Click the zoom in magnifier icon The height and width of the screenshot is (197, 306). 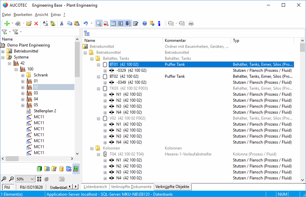[4, 179]
